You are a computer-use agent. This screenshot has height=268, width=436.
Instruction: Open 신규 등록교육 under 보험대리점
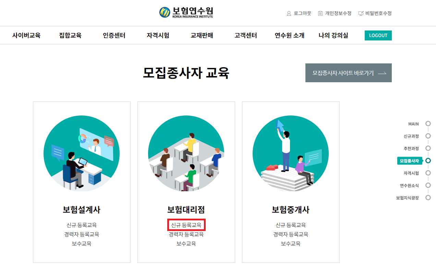tap(186, 225)
